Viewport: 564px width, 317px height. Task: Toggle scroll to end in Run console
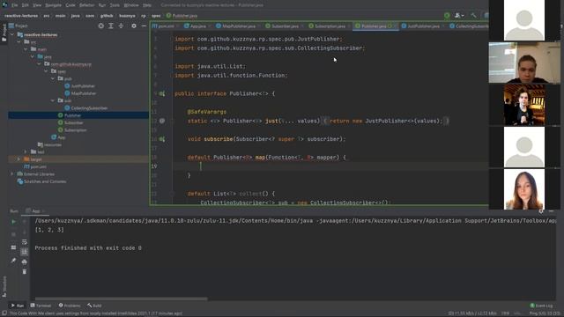[x=24, y=252]
